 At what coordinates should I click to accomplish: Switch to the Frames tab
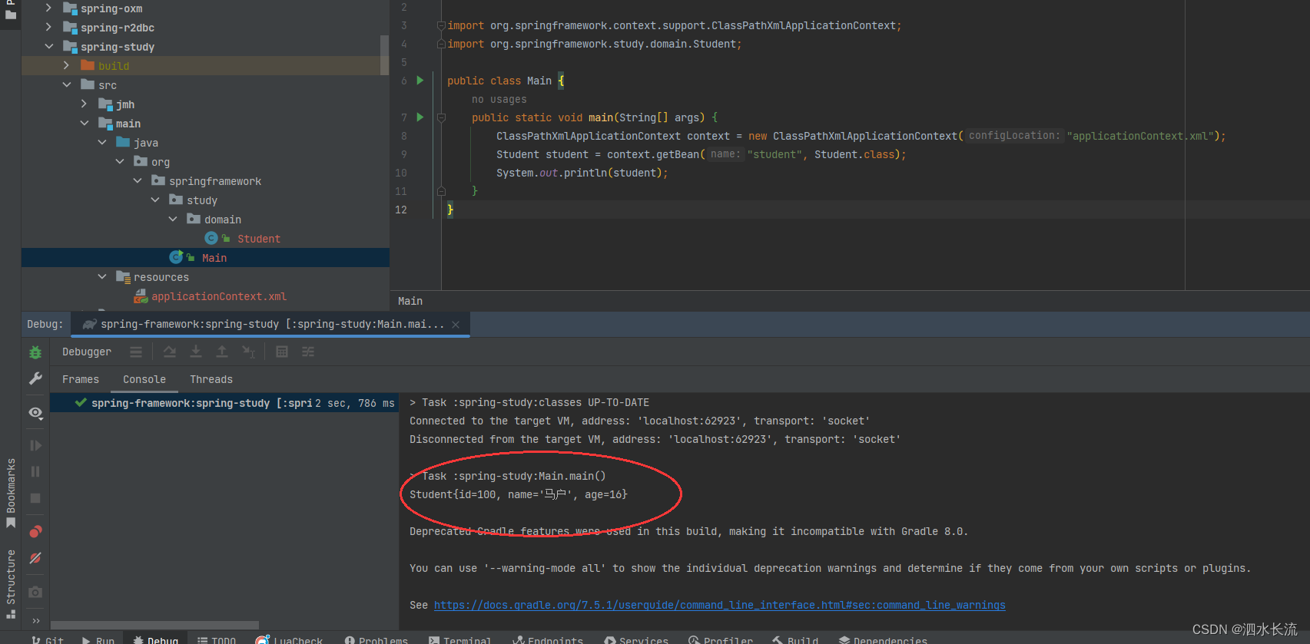pos(81,379)
